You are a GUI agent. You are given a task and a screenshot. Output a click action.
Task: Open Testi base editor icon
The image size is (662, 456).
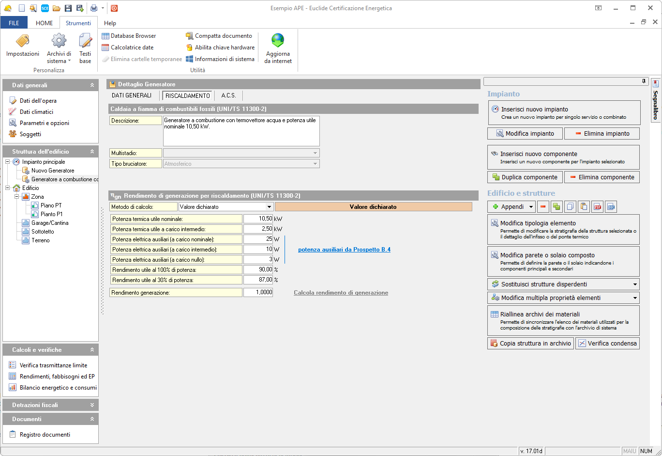[x=85, y=41]
